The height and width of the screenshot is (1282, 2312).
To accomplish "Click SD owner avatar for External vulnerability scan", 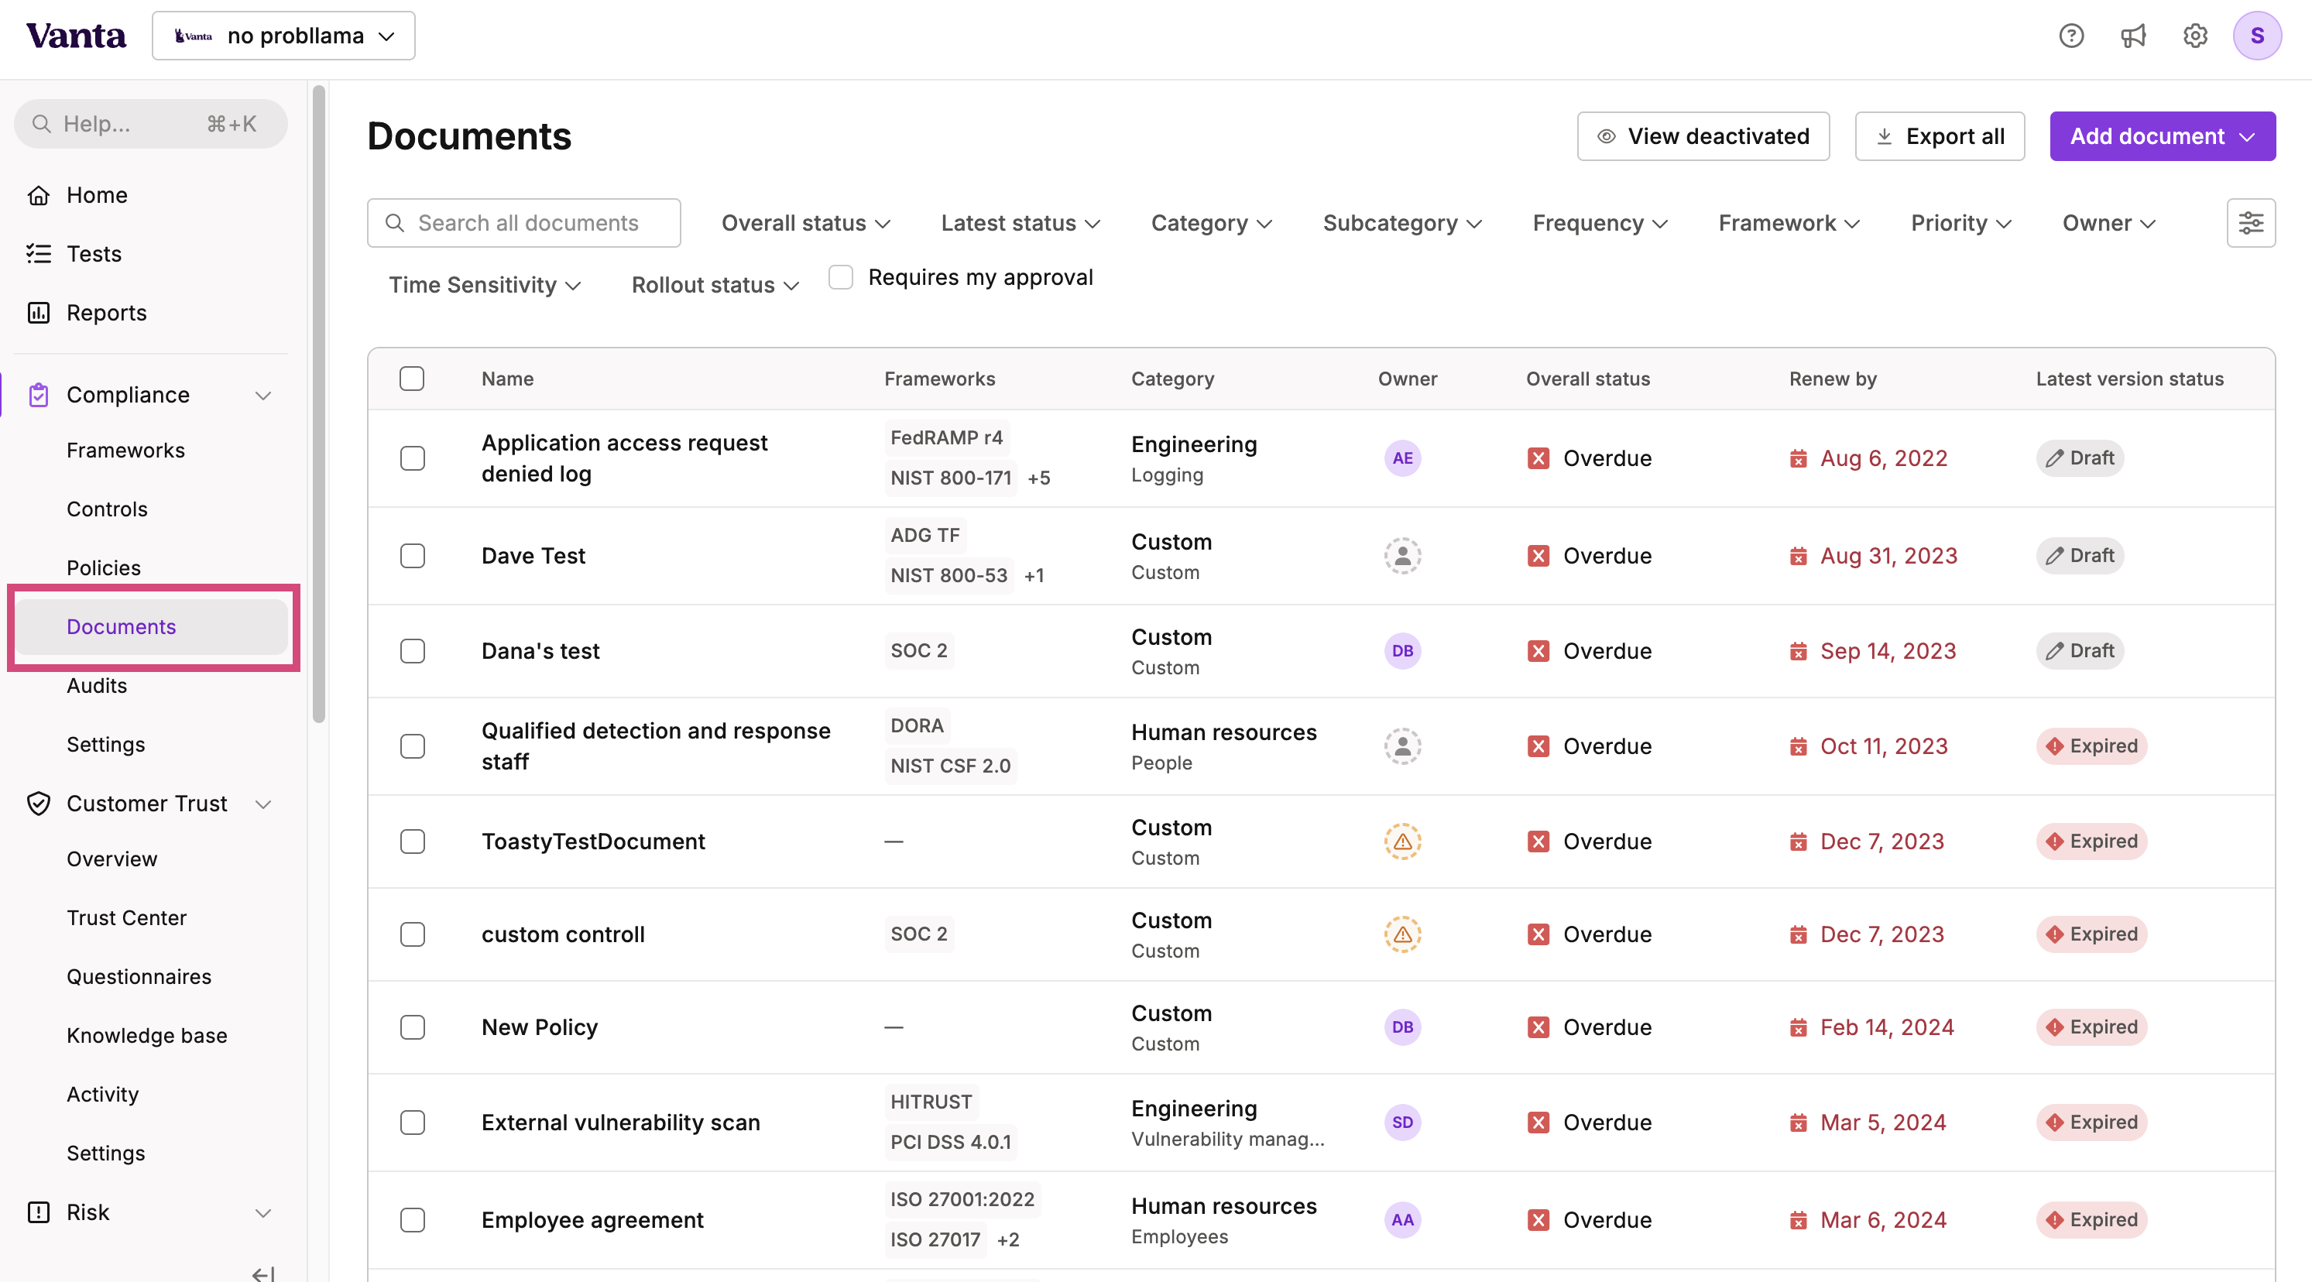I will (1402, 1123).
